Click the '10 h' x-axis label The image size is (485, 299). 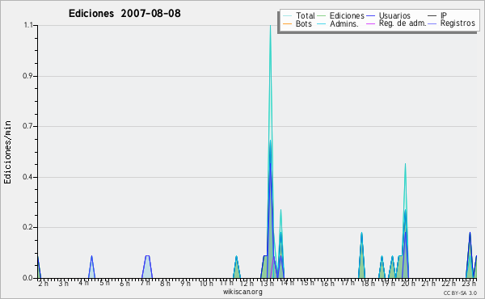[x=206, y=283]
